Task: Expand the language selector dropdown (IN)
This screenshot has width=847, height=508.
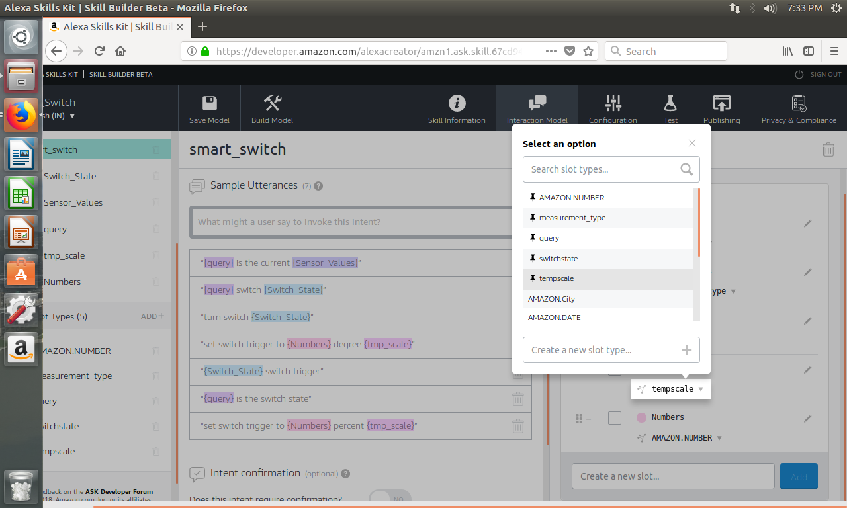Action: click(x=72, y=116)
